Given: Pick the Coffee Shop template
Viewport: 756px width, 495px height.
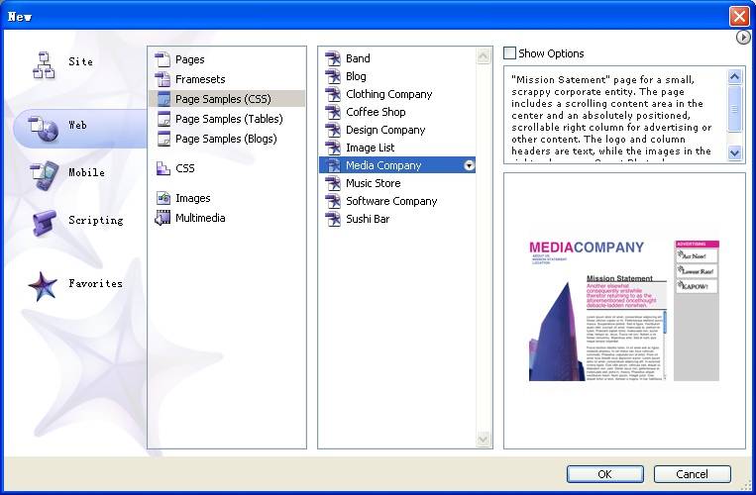Looking at the screenshot, I should click(x=376, y=112).
